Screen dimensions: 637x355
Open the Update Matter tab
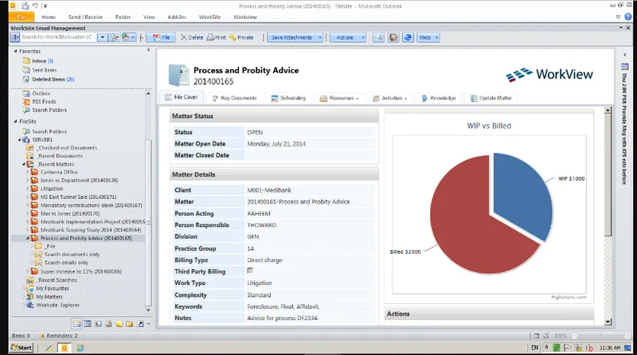[x=490, y=98]
